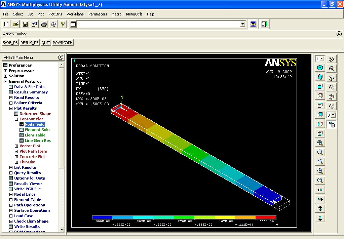Click the dark blue legend color band

[102, 217]
